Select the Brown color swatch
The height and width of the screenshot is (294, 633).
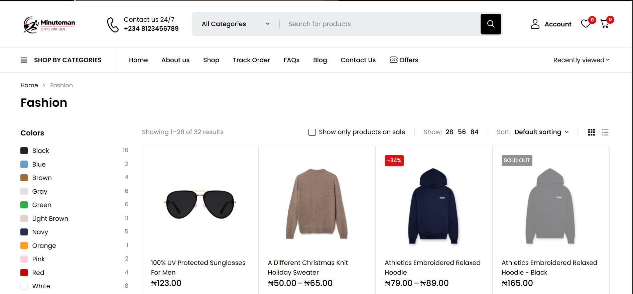[24, 178]
